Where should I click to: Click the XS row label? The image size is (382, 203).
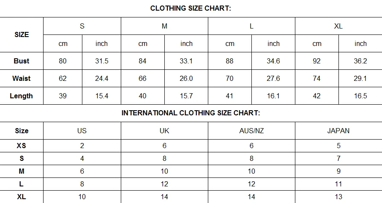(x=21, y=146)
